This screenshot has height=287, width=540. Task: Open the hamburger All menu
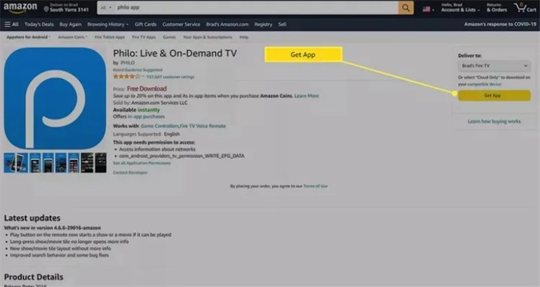point(11,24)
